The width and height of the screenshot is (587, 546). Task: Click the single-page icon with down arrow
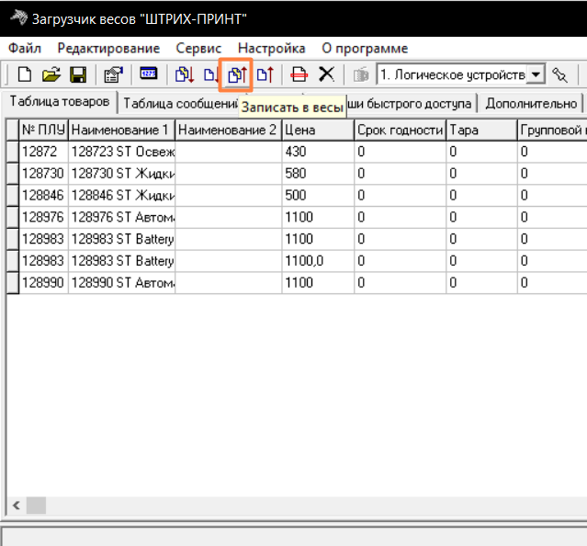[210, 74]
